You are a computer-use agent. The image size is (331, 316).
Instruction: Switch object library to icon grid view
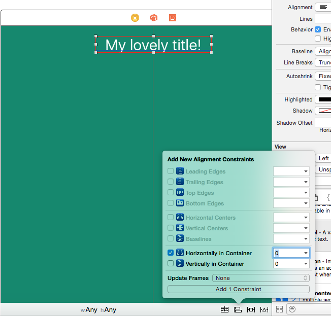pos(279,309)
